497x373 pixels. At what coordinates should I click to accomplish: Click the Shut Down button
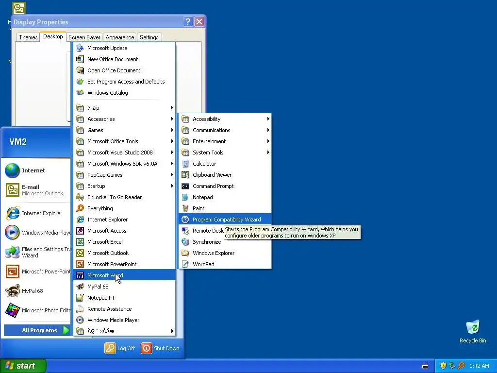click(160, 348)
